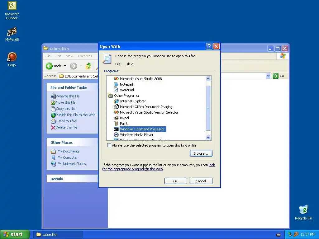The height and width of the screenshot is (239, 319).
Task: Click Copy this file link
Action: coord(65,109)
